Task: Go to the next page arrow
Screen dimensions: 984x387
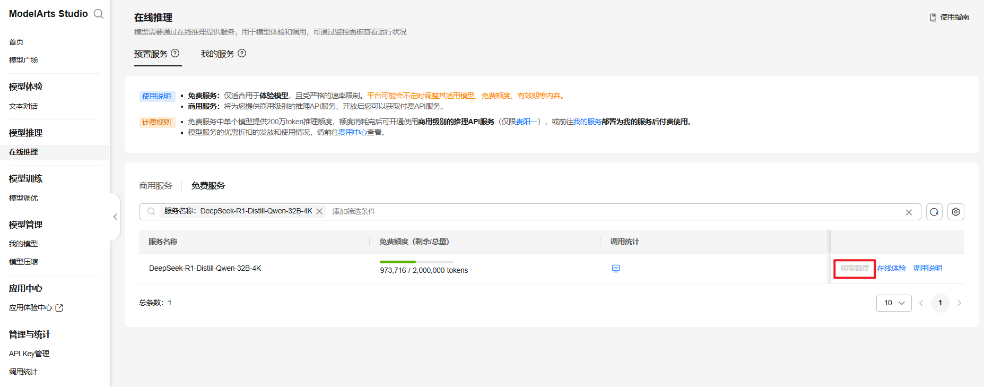Action: [959, 303]
